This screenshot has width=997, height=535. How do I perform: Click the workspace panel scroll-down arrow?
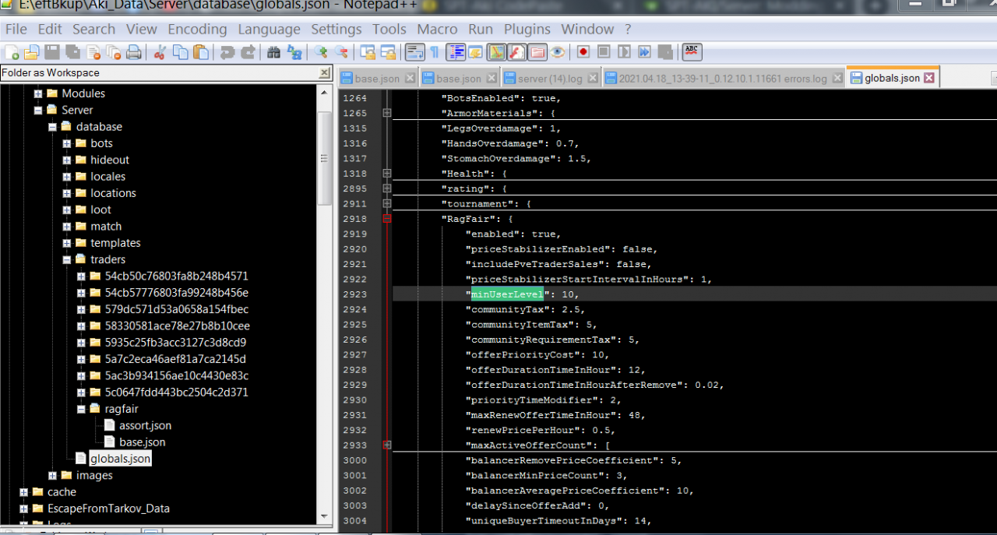325,517
